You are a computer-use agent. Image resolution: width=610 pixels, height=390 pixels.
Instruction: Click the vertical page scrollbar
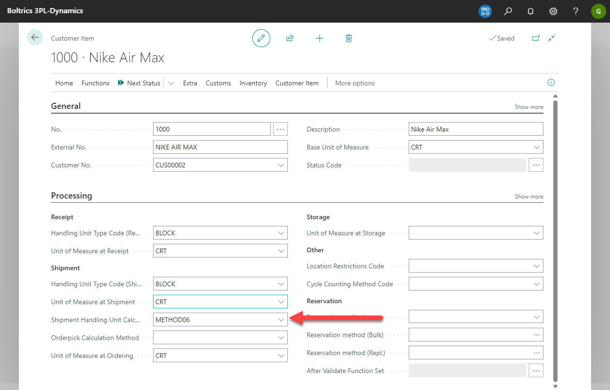click(x=555, y=241)
